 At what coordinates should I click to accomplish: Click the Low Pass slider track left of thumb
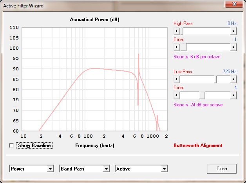[x=197, y=79]
